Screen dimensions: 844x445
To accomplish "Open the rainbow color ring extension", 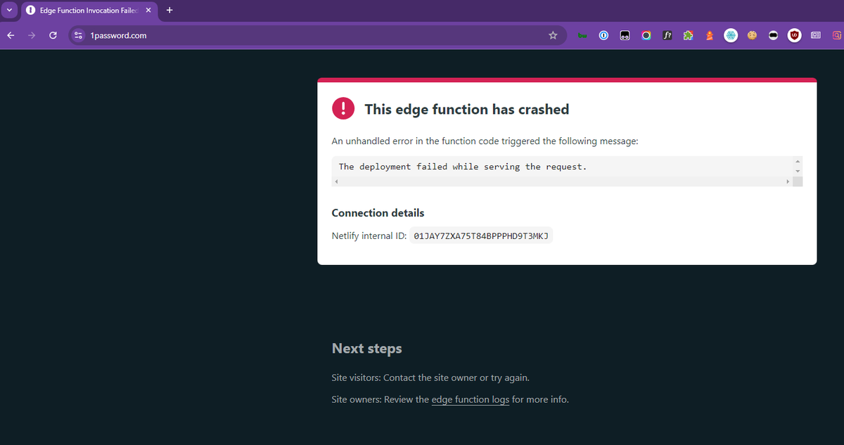I will point(646,35).
